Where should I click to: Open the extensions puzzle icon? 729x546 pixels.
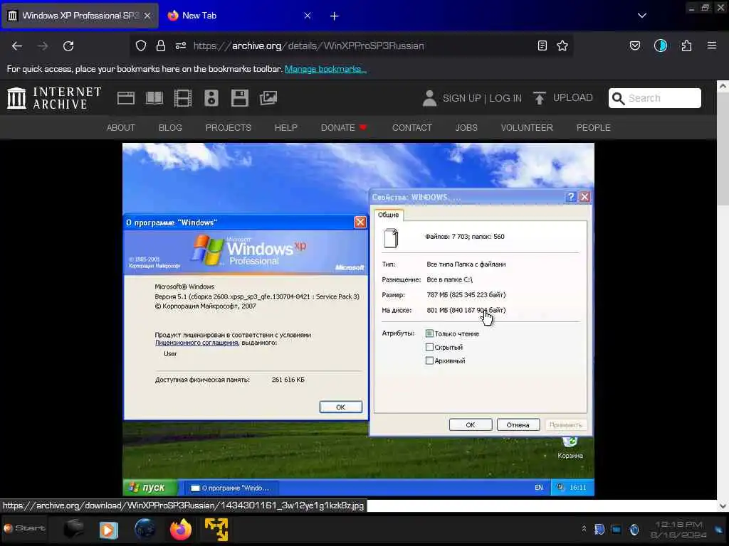tap(686, 45)
